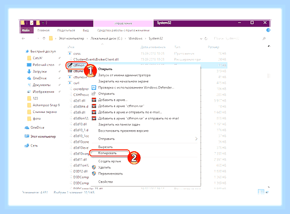The image size is (290, 214).
Task: Choose Добавить в архив "ctfmon.rar"
Action: pyautogui.click(x=121, y=106)
